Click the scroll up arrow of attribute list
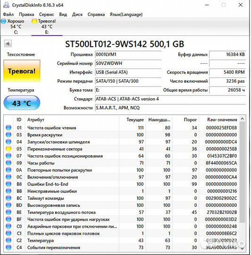Viewport: 251px width, 255px height. (x=242, y=119)
